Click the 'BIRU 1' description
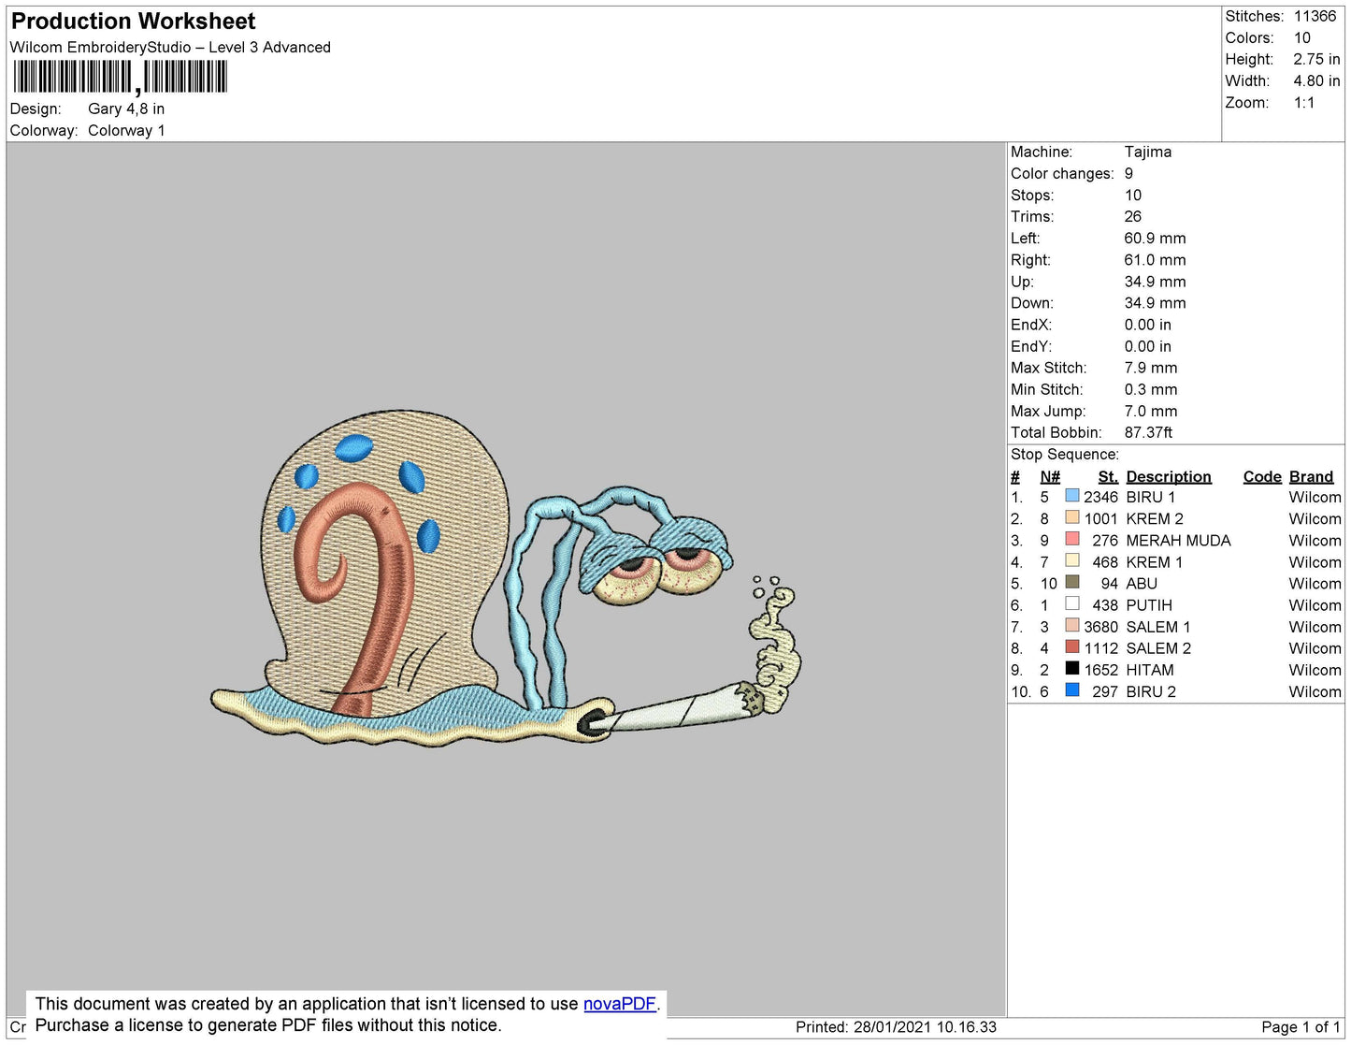 pos(1151,497)
